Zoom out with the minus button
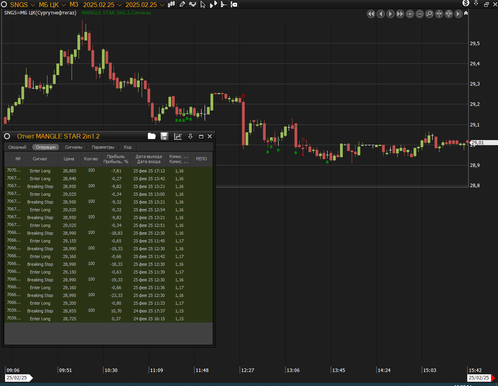The width and height of the screenshot is (498, 386). click(419, 14)
